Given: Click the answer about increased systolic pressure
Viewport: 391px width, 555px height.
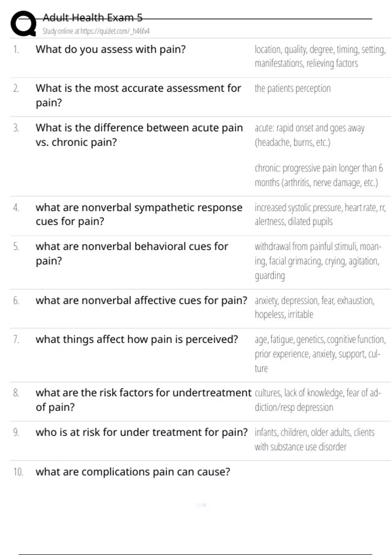Looking at the screenshot, I should pos(320,214).
